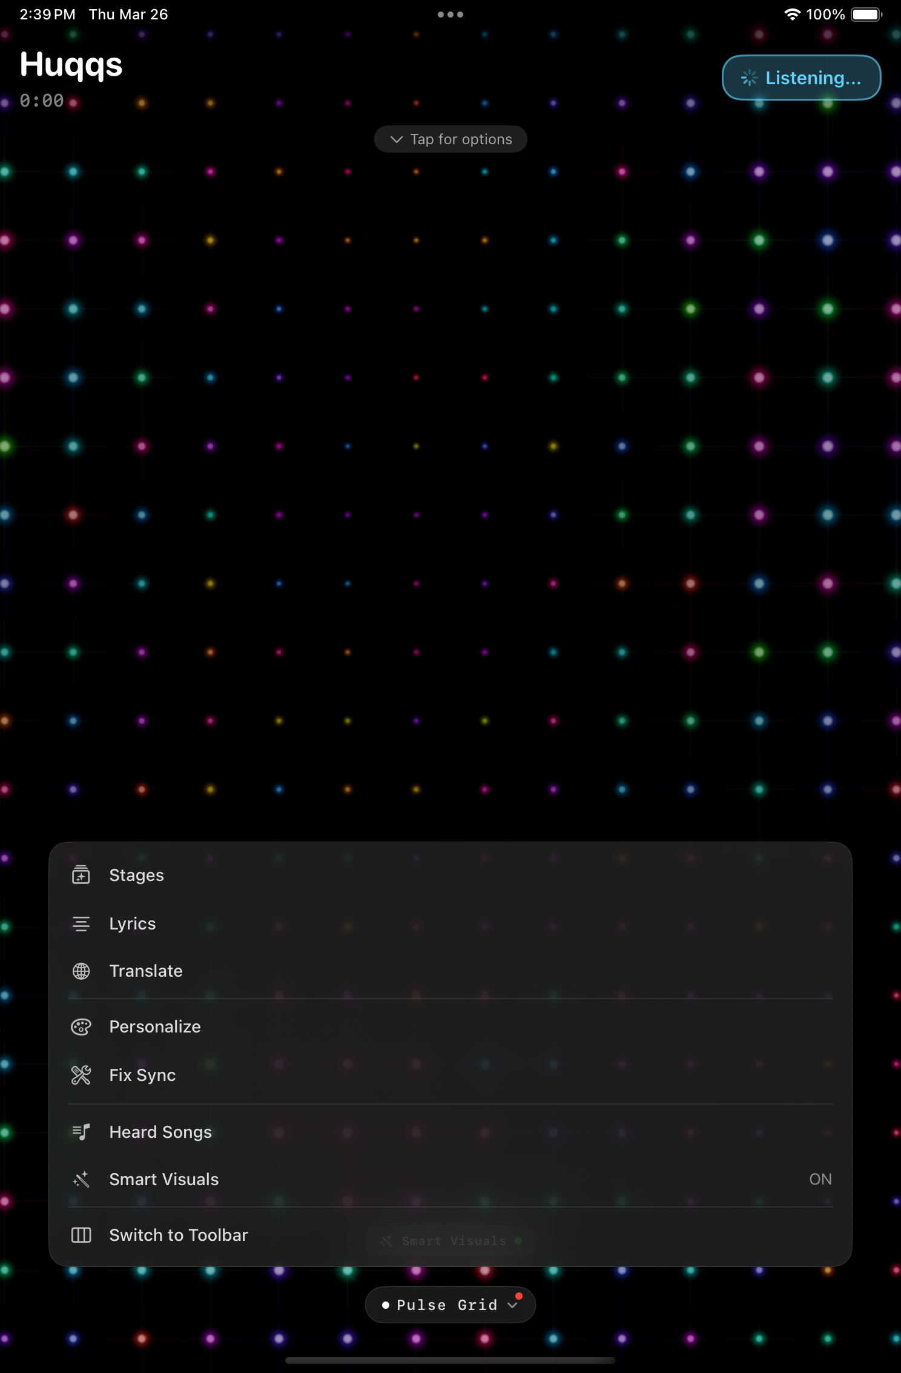The width and height of the screenshot is (901, 1373).
Task: Click the spinner icon in the Listening button
Action: (749, 78)
